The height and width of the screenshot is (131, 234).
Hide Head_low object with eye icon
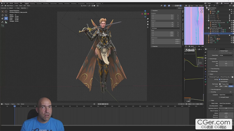231,24
